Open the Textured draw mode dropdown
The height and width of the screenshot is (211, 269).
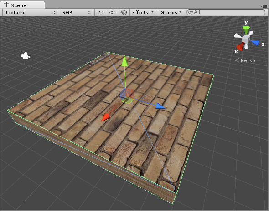[30, 12]
